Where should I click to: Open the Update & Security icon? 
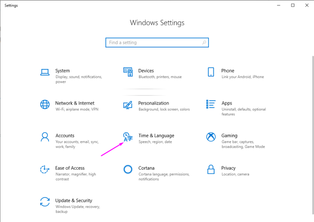[x=44, y=202]
